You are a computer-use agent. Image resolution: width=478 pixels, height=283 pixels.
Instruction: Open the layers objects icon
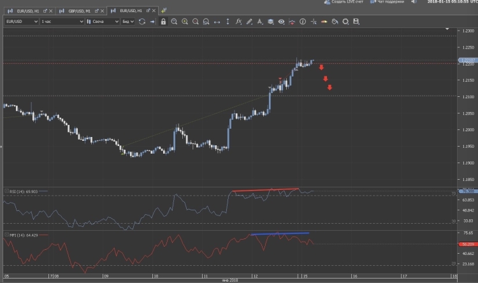tap(270, 22)
